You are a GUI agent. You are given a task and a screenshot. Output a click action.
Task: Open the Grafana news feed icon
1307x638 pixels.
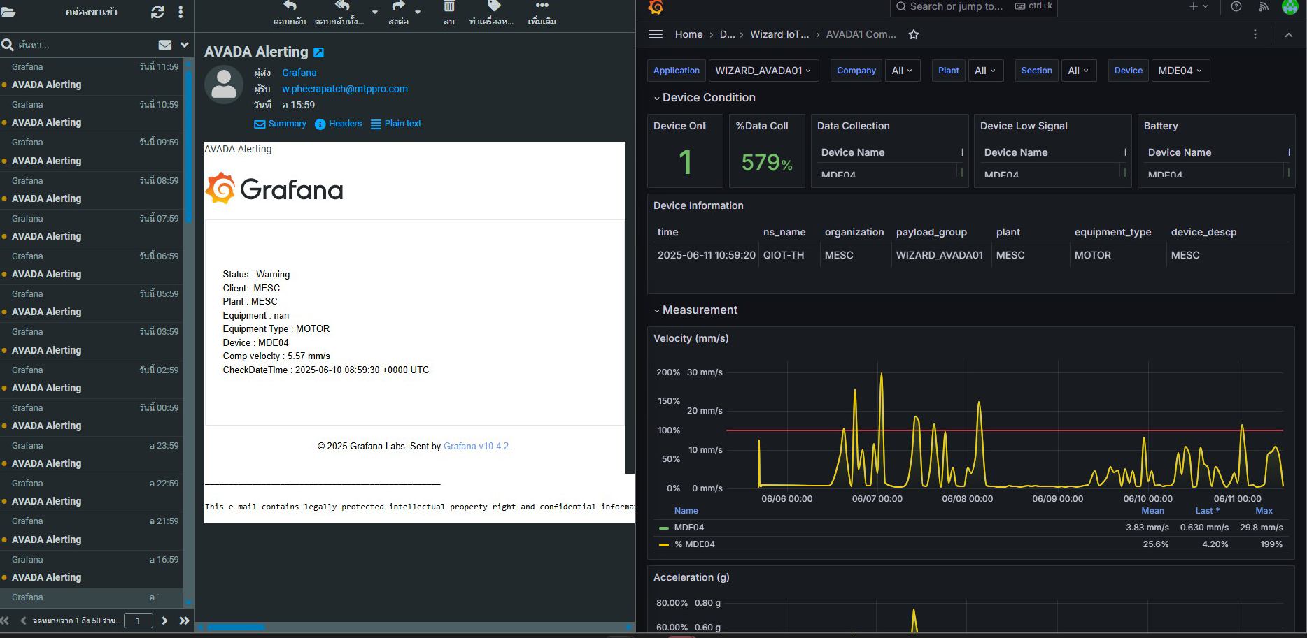1264,6
